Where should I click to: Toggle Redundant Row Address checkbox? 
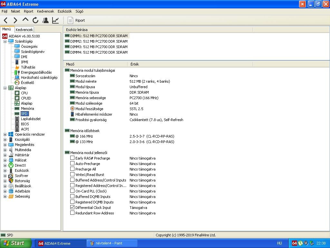pos(72,213)
